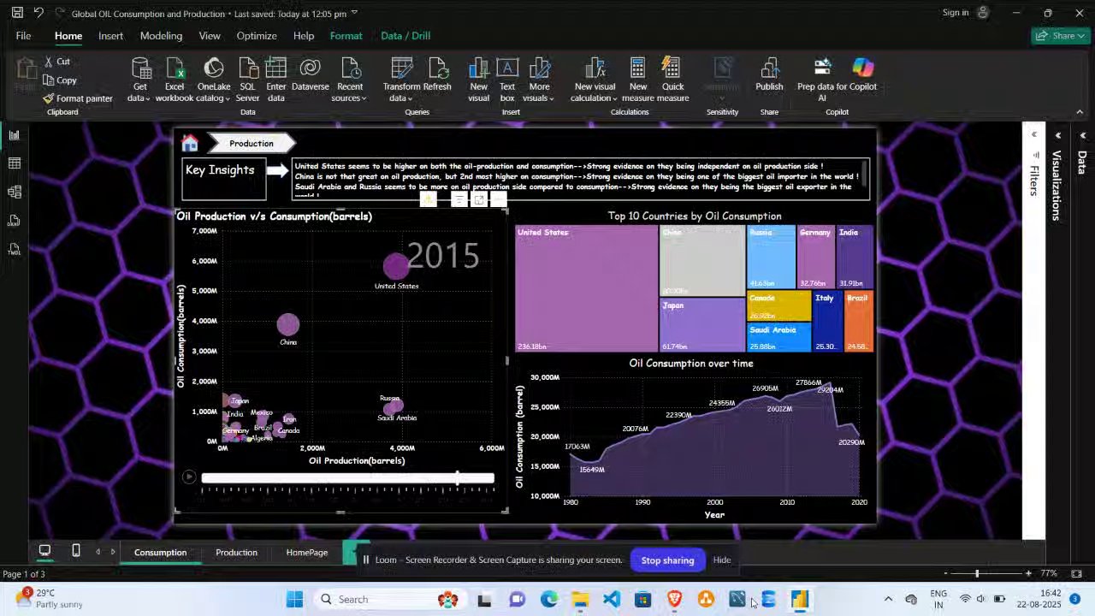Image resolution: width=1095 pixels, height=616 pixels.
Task: Launch Transform data query editor
Action: click(x=401, y=80)
